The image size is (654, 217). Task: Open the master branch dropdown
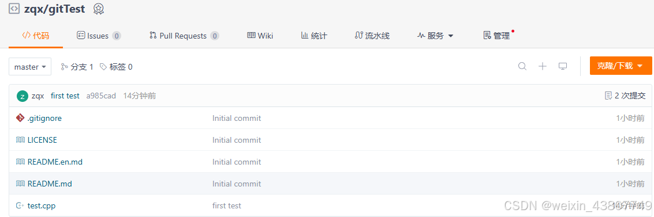coord(30,67)
